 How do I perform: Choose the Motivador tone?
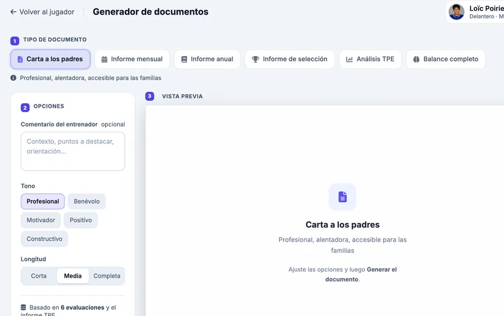click(x=41, y=220)
